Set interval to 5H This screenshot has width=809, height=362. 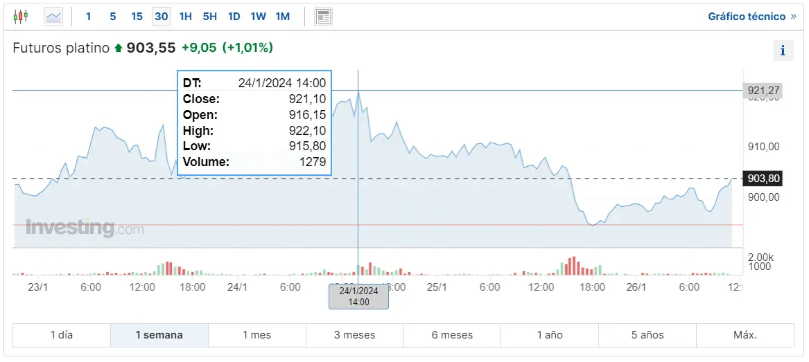209,17
